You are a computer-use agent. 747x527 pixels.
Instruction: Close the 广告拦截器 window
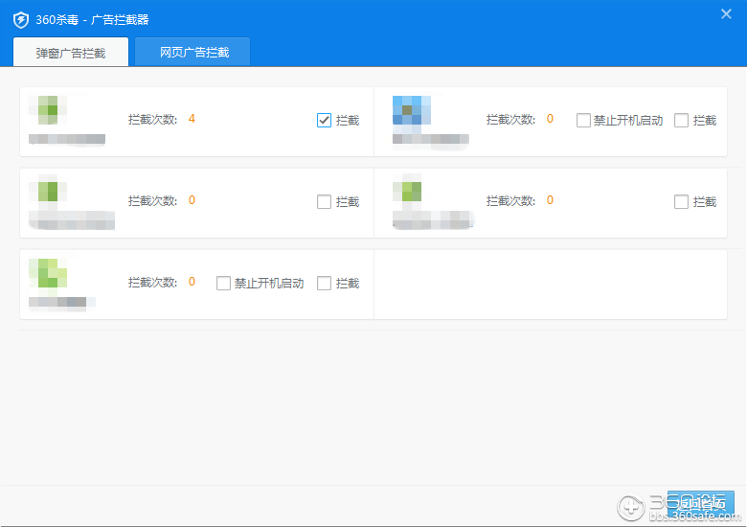click(x=726, y=13)
